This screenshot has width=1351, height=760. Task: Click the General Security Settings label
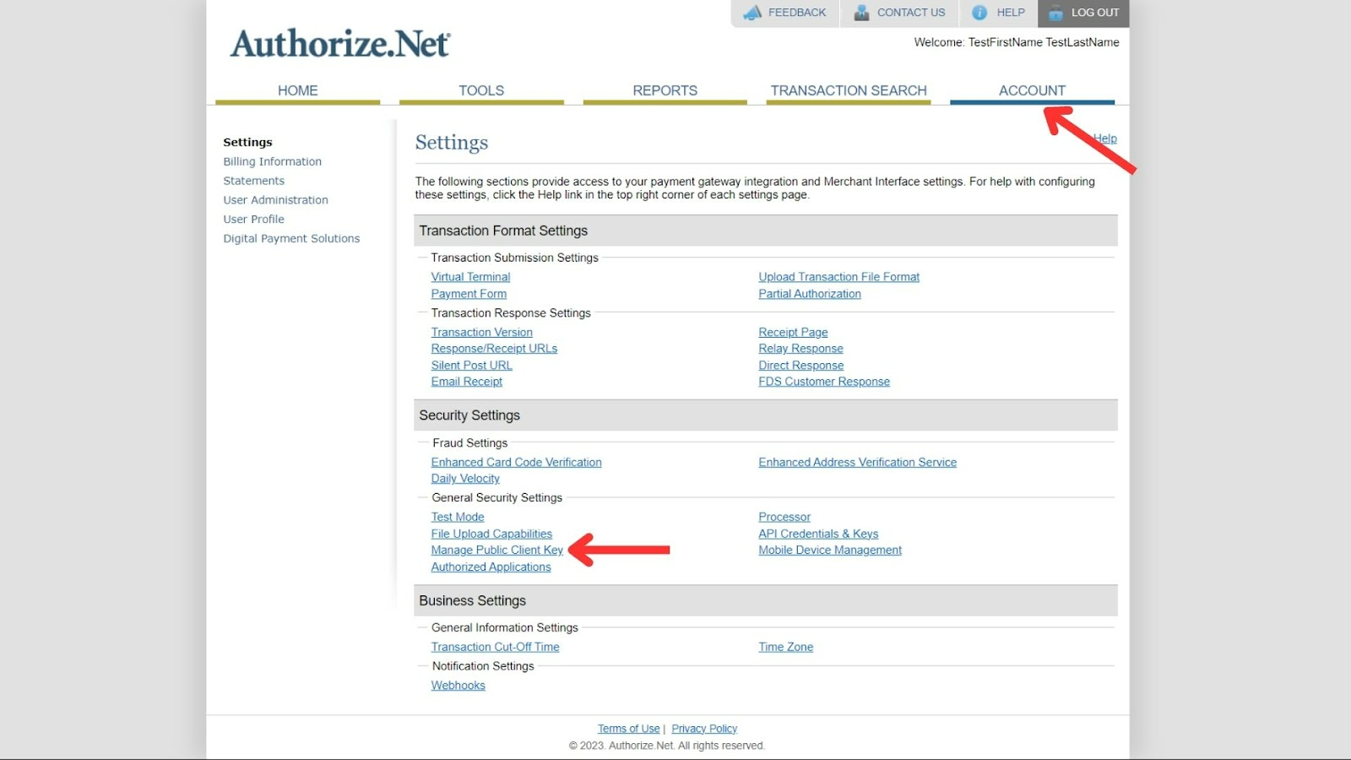[x=496, y=497]
